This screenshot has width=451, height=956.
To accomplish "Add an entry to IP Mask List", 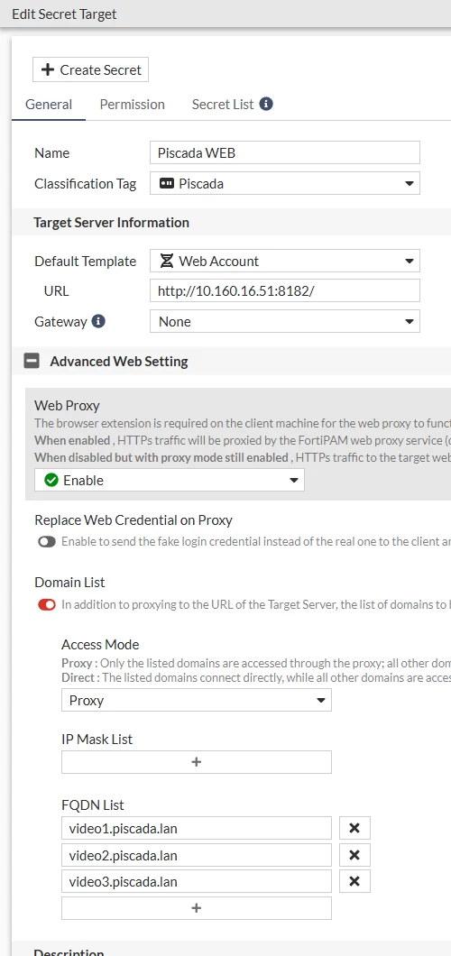I will click(x=197, y=761).
